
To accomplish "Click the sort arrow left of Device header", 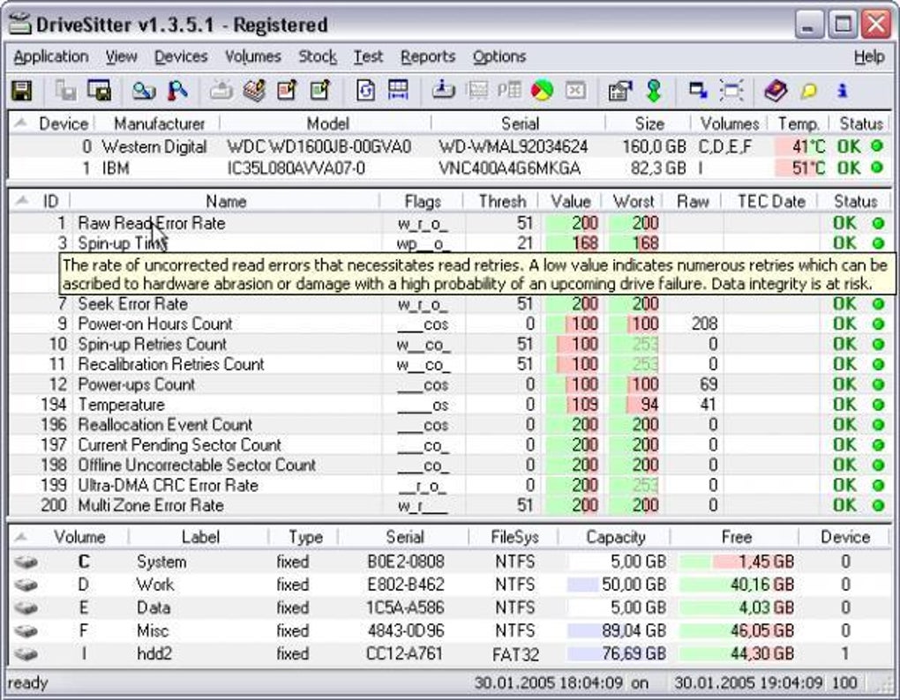I will tap(20, 123).
